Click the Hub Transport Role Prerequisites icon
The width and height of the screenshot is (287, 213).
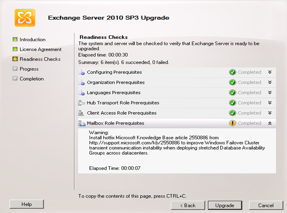[x=82, y=103]
